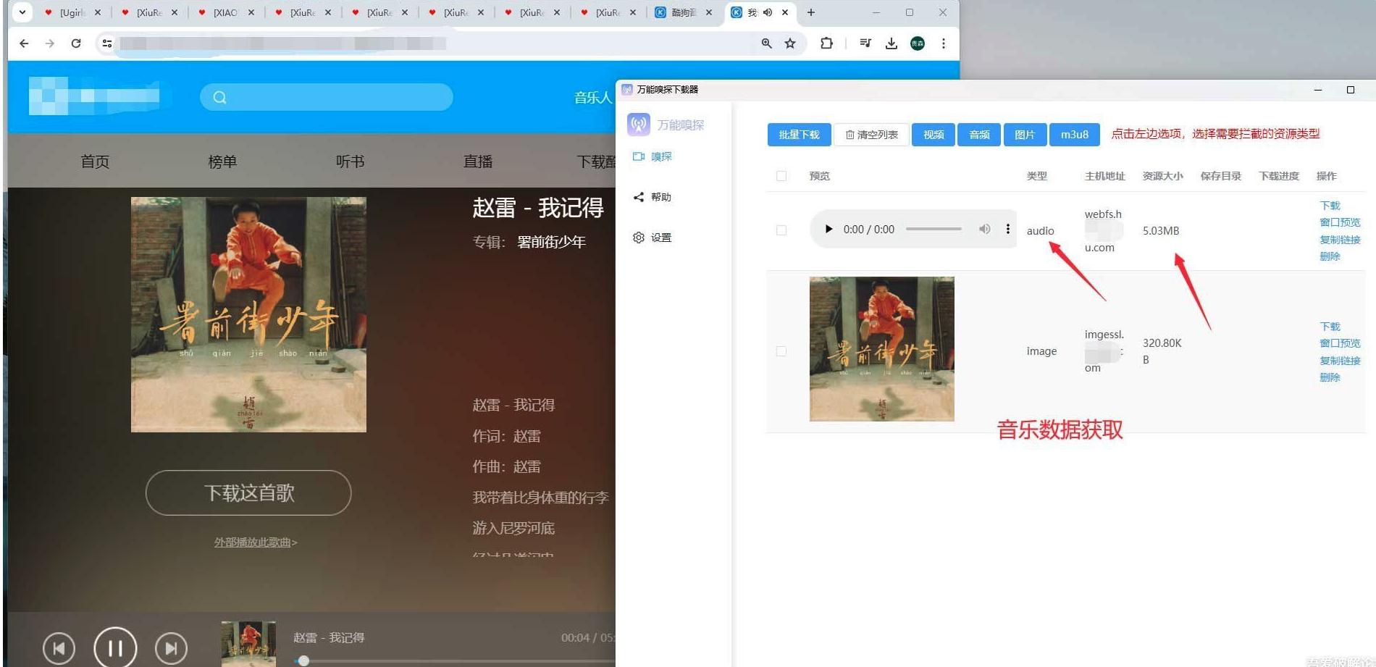Click the 清空列表 button

click(871, 135)
